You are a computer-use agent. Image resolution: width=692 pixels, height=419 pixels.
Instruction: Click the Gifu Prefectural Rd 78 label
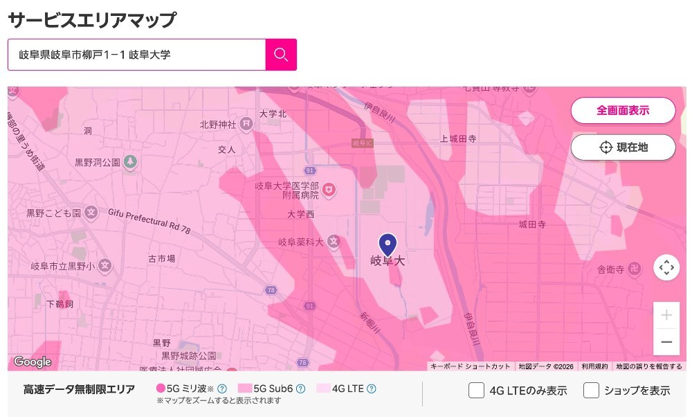pos(149,220)
